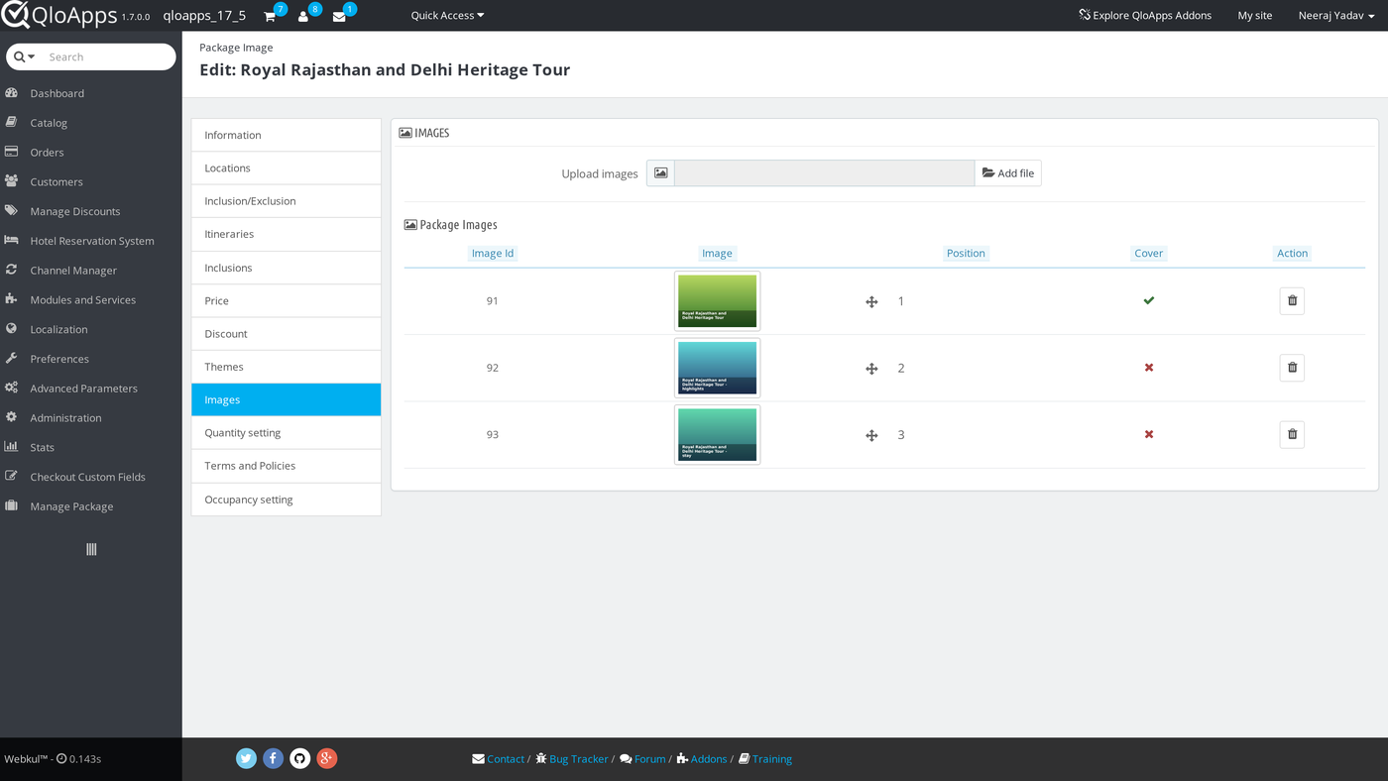Open the Facebook social icon in footer

tap(274, 758)
